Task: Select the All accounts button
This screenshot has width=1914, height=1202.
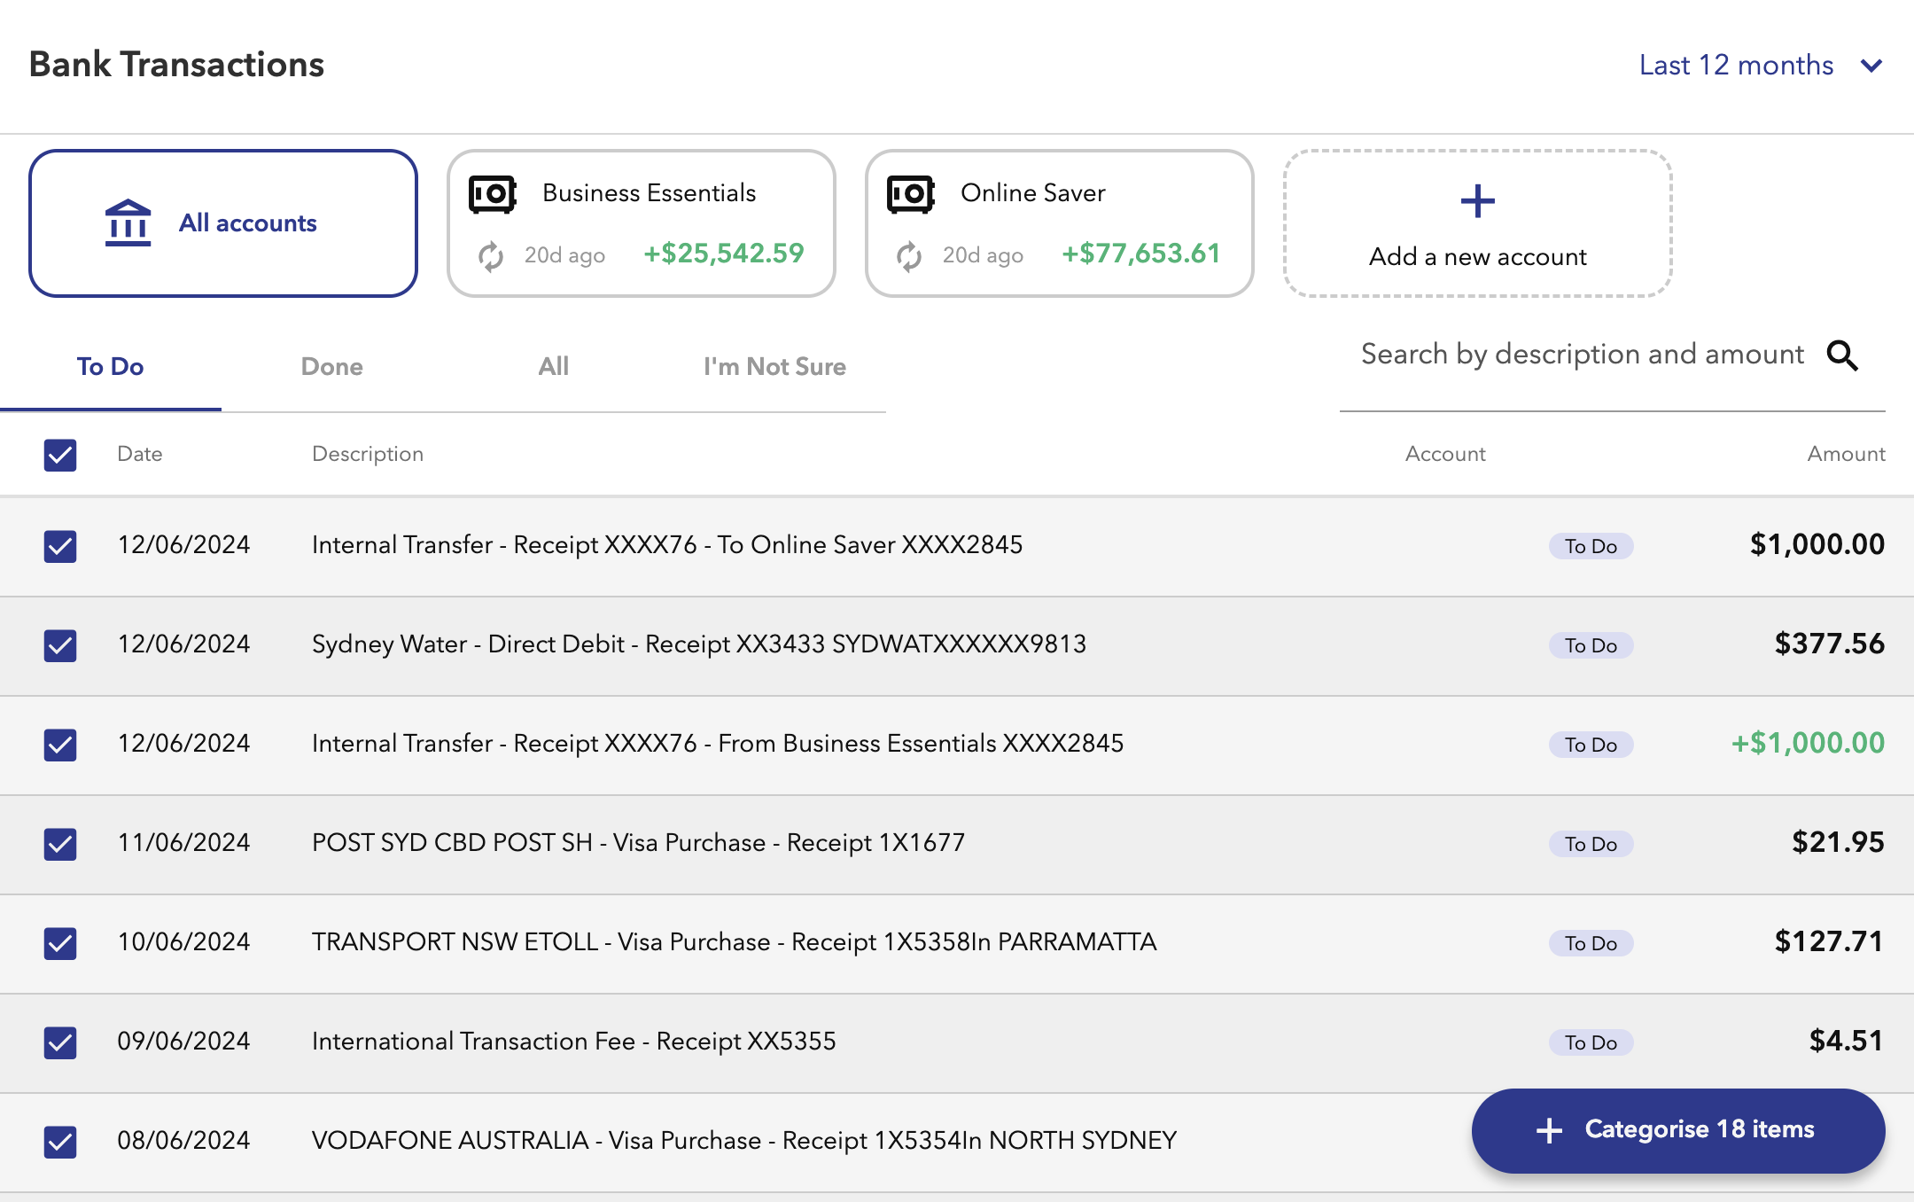Action: point(222,222)
